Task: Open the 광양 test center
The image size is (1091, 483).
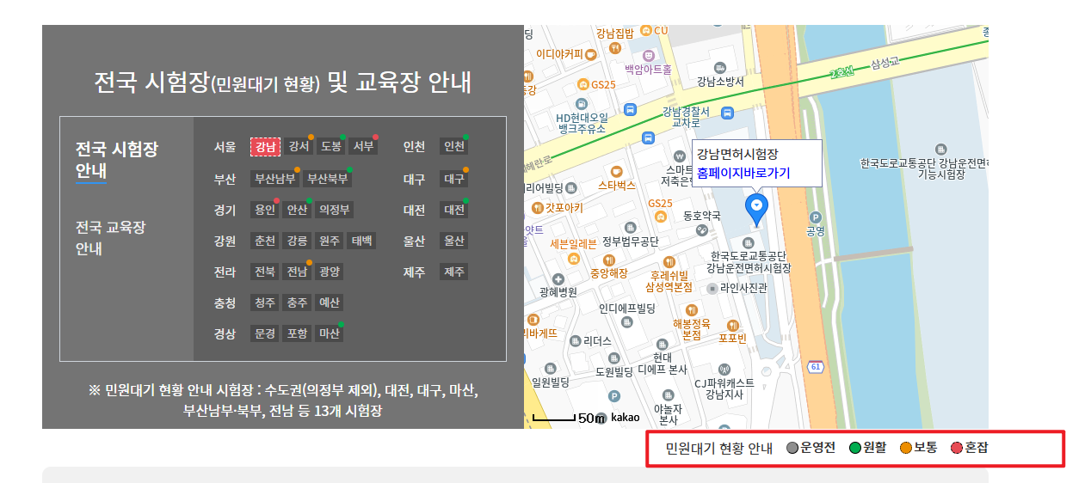Action: pos(330,272)
